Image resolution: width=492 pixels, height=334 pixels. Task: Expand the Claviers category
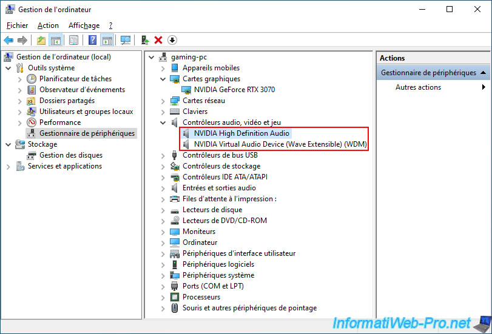[163, 112]
